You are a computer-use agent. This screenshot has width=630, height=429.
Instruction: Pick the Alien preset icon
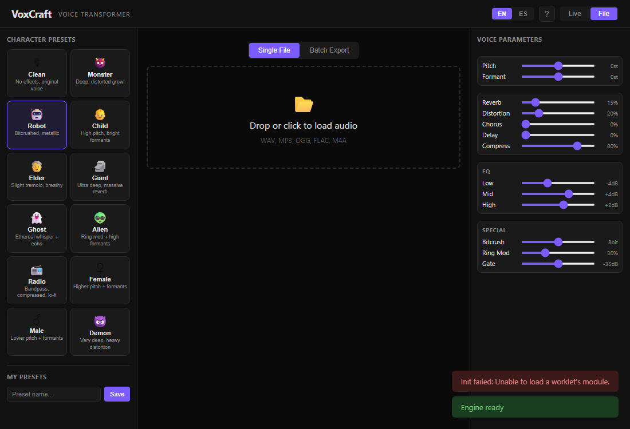tap(100, 218)
